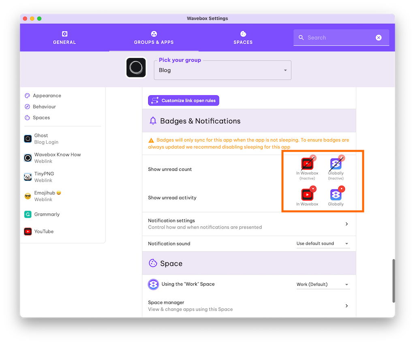This screenshot has width=415, height=344.
Task: Clear the search with the X icon
Action: click(379, 38)
